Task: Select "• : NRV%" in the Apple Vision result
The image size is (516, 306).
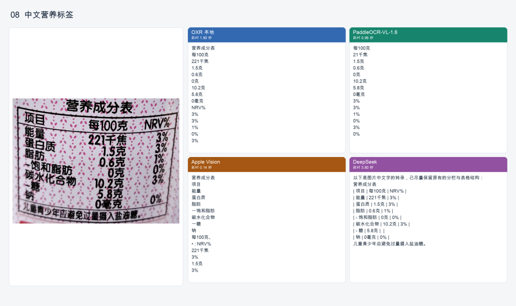Action: point(202,244)
